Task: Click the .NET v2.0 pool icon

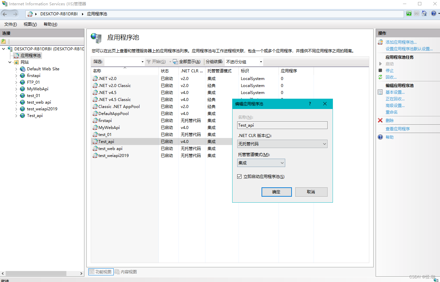Action: coord(95,79)
